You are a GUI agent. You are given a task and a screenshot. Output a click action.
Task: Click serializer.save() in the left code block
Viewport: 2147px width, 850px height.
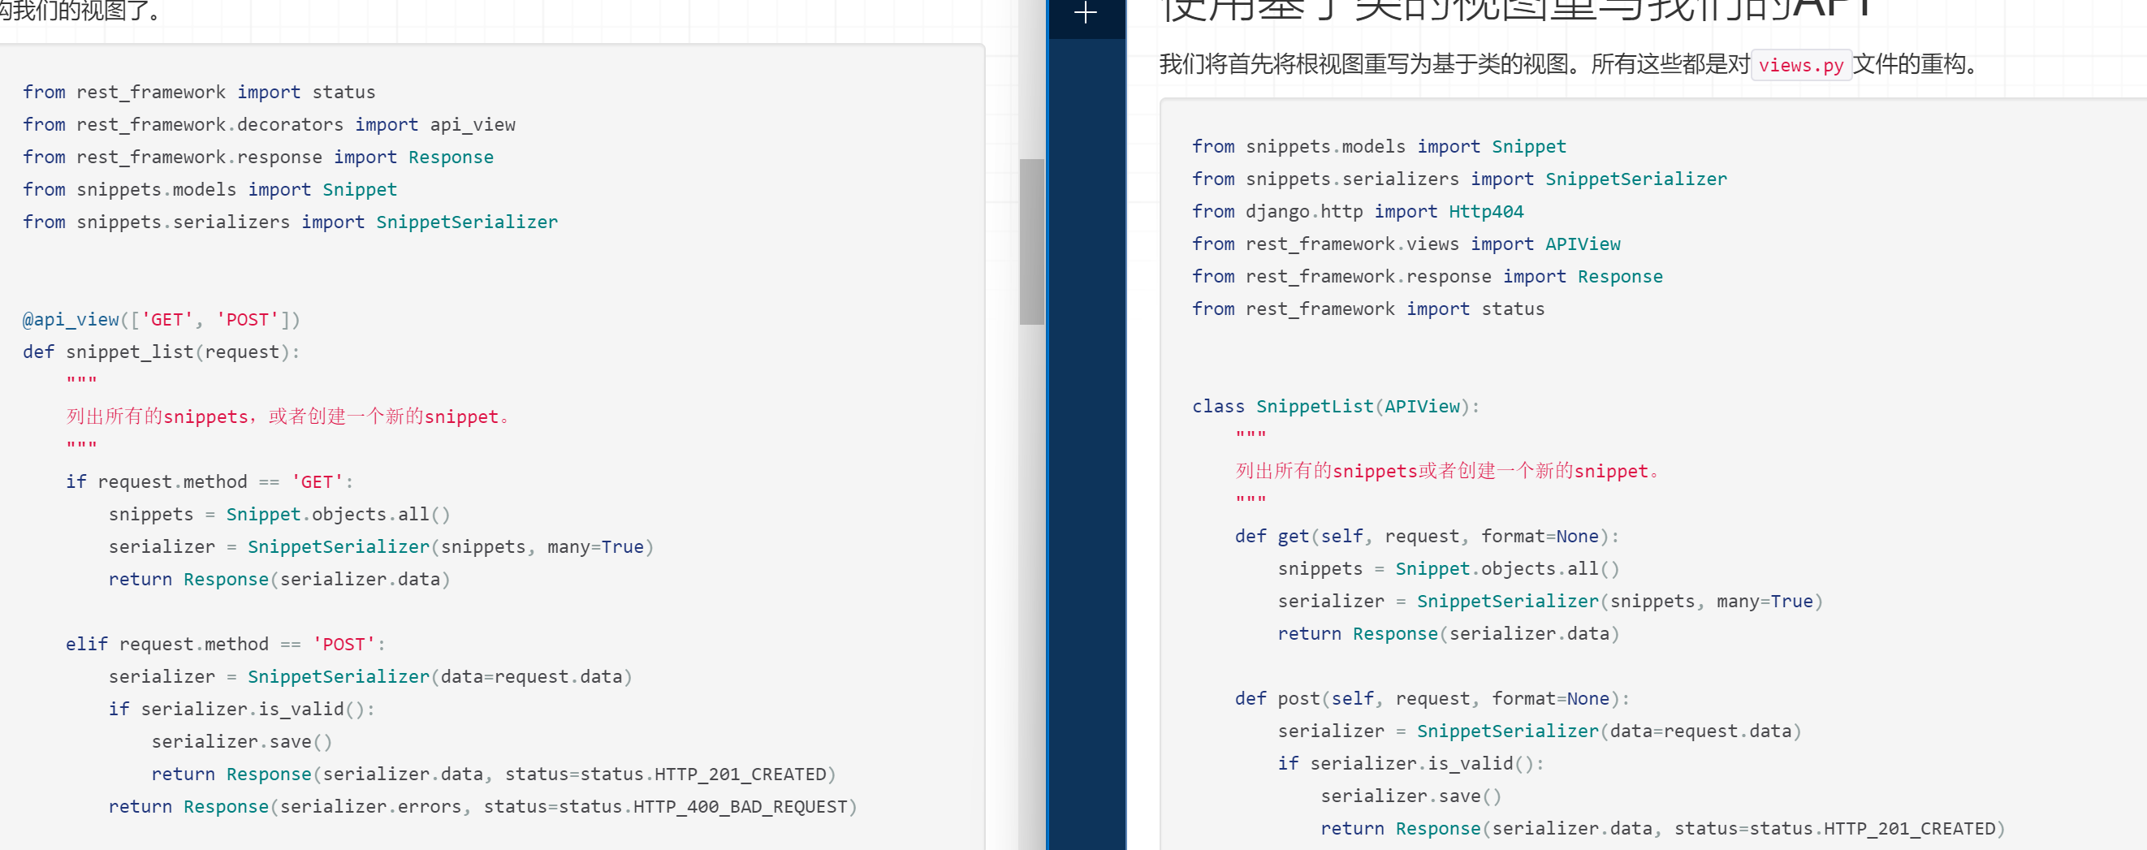241,742
